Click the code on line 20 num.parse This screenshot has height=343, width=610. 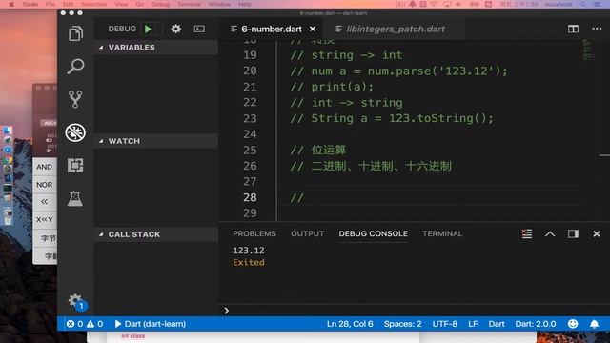click(398, 71)
